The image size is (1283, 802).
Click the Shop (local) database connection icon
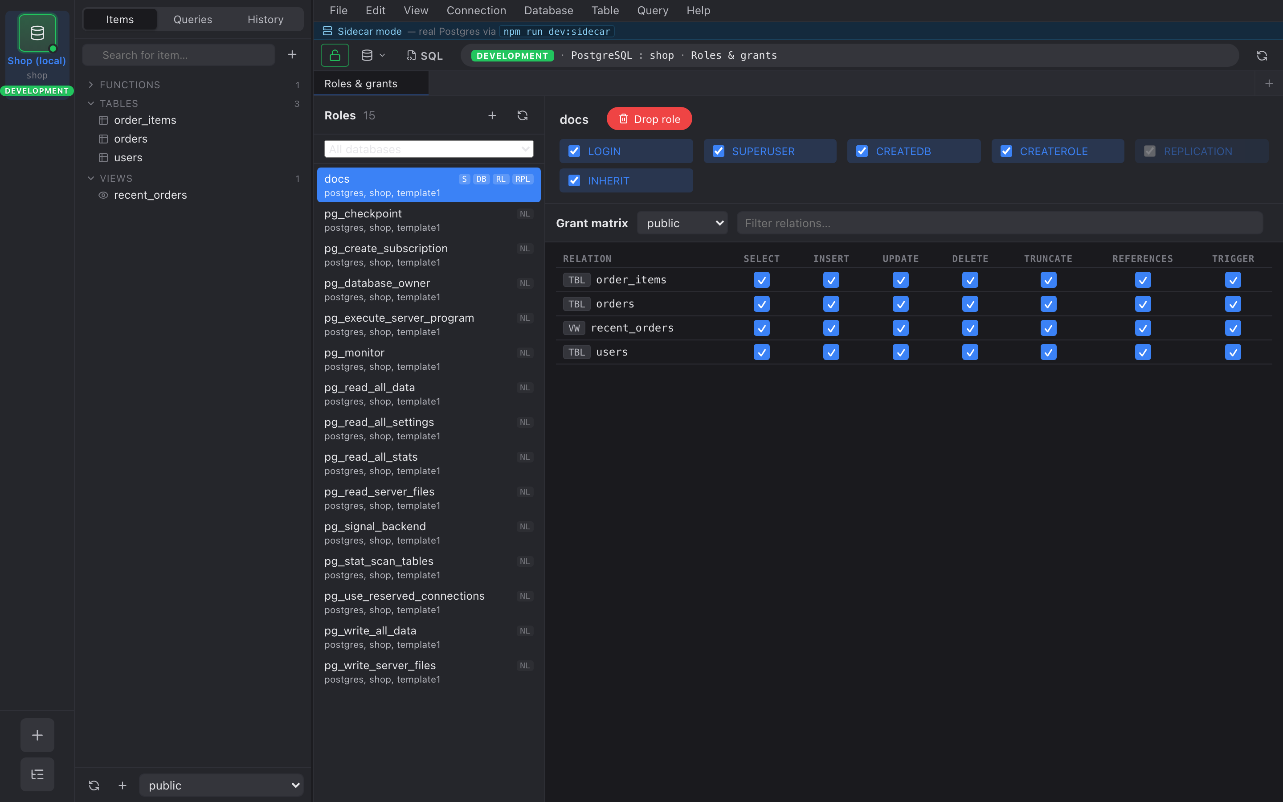37,33
